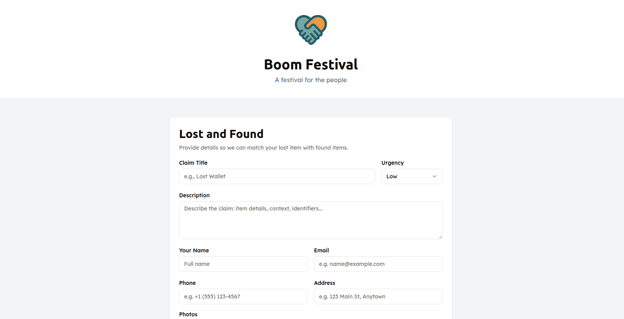Screen dimensions: 624x319
Task: Click inside the Description textarea
Action: (x=310, y=220)
